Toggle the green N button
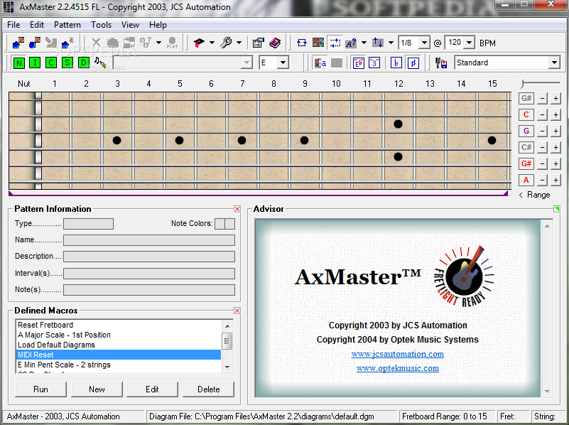The image size is (569, 425). [x=19, y=63]
